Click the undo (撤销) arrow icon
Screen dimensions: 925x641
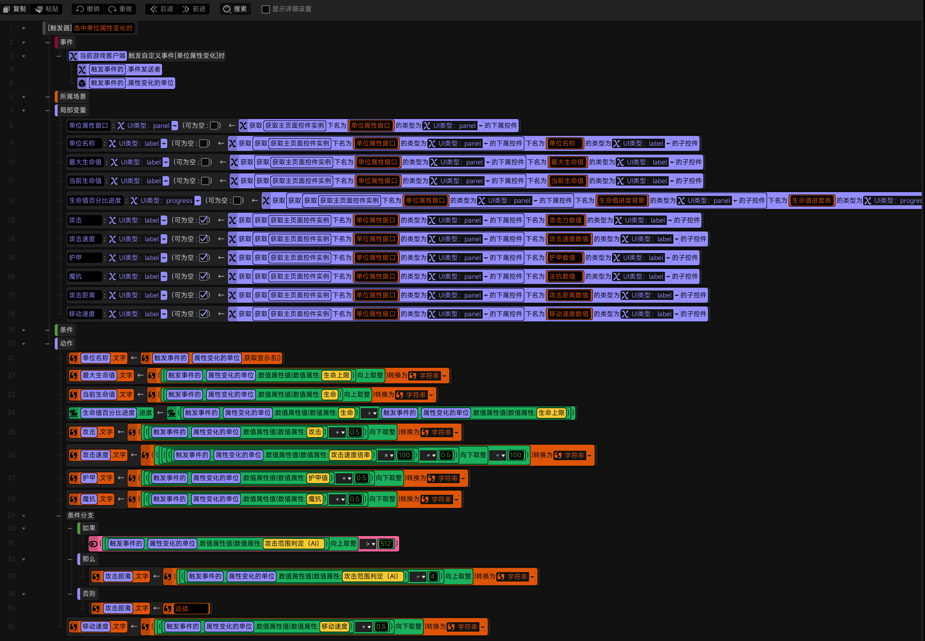(x=80, y=9)
